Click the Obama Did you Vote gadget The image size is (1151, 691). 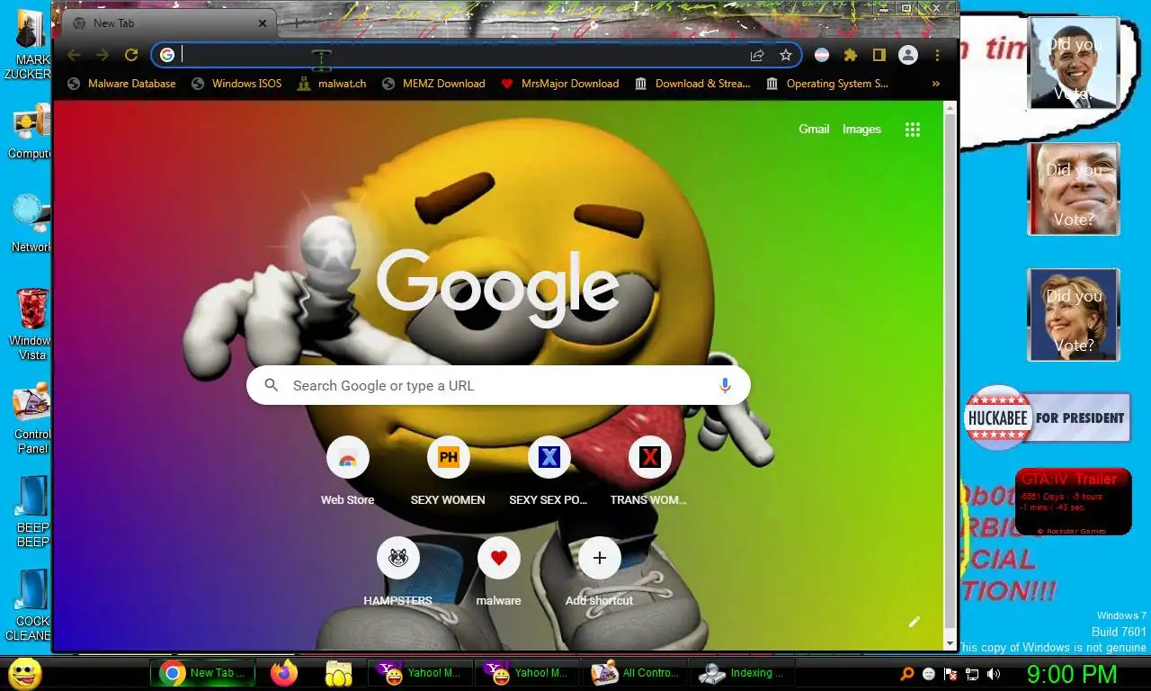[x=1073, y=63]
